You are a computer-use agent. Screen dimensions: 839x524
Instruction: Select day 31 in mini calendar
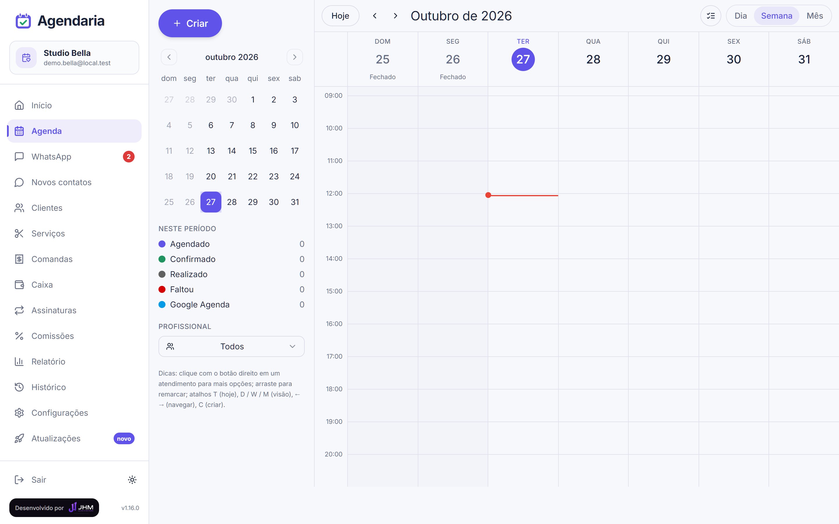(x=295, y=202)
